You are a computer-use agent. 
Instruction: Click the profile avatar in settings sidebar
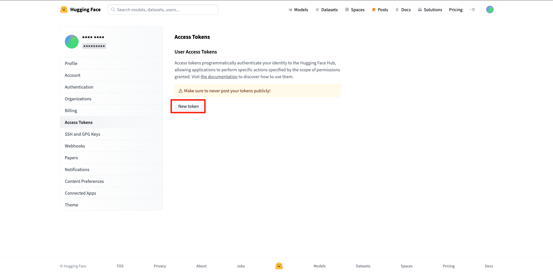pos(72,42)
